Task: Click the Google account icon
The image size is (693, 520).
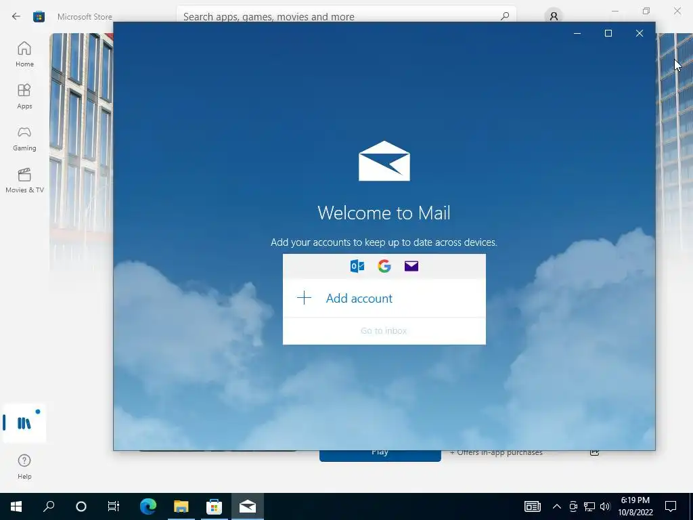Action: [384, 266]
